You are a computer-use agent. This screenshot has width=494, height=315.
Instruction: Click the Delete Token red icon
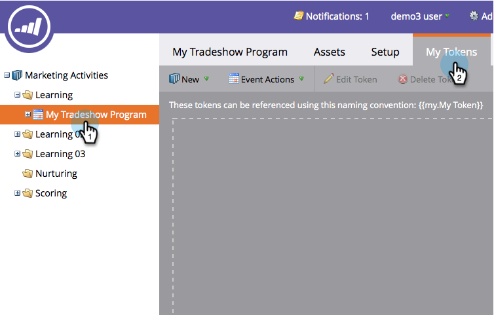point(403,79)
